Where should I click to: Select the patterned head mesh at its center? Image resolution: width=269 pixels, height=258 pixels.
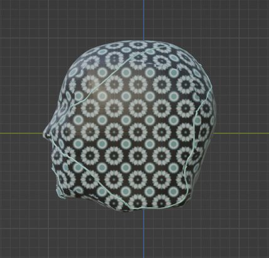130,125
